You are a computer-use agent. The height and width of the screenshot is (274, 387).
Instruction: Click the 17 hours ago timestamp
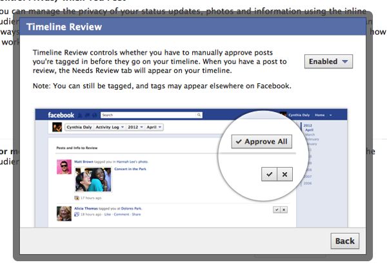click(91, 198)
